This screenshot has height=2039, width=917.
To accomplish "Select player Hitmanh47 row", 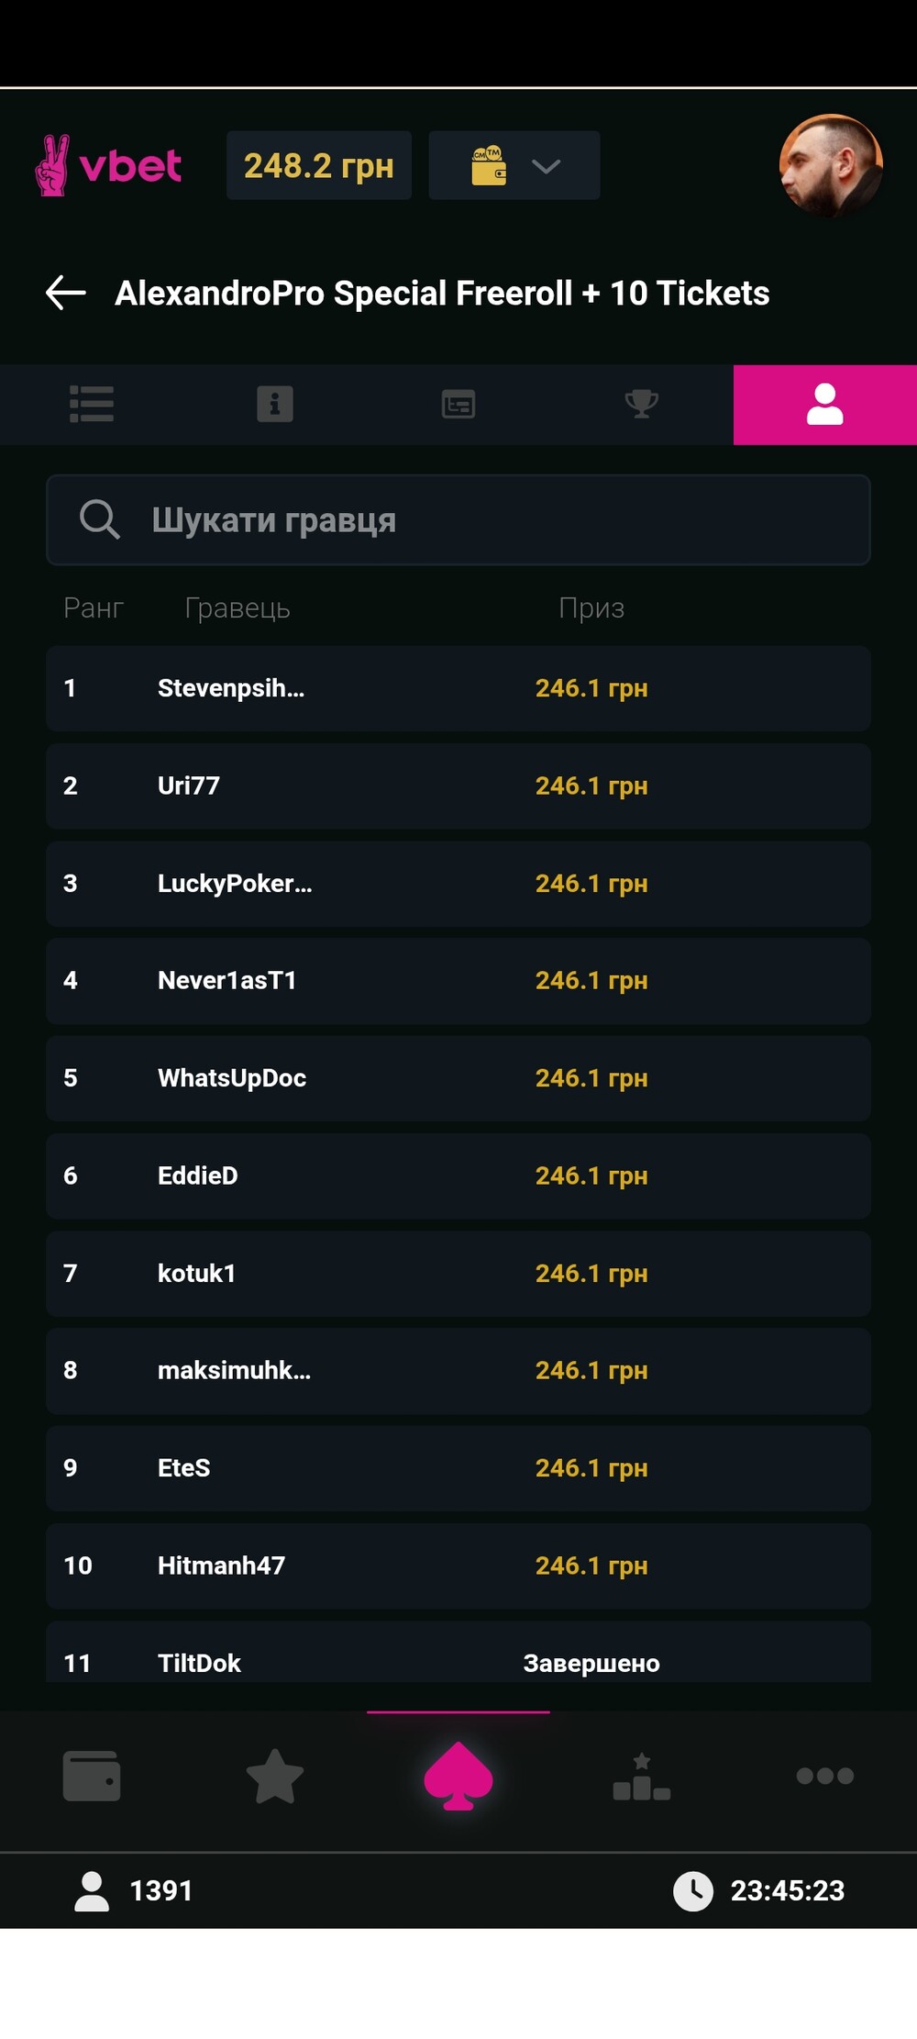I will point(458,1565).
